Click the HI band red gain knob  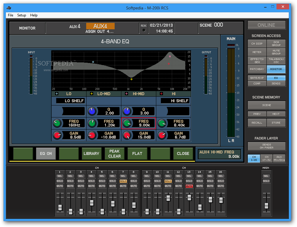(162, 135)
